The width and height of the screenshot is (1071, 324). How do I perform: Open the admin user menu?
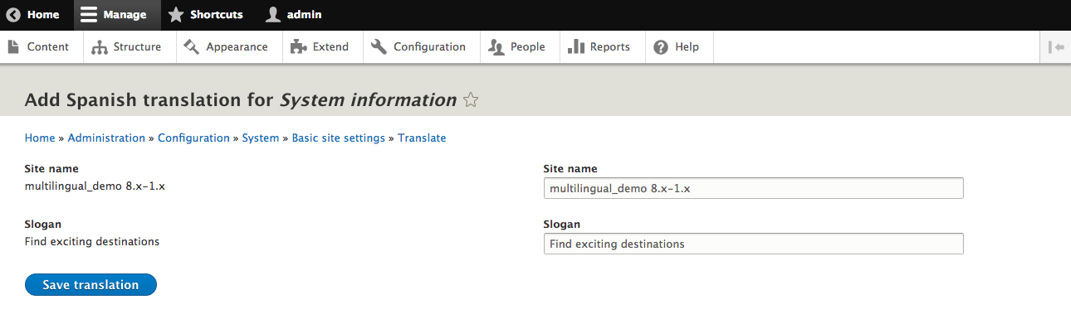coord(293,15)
